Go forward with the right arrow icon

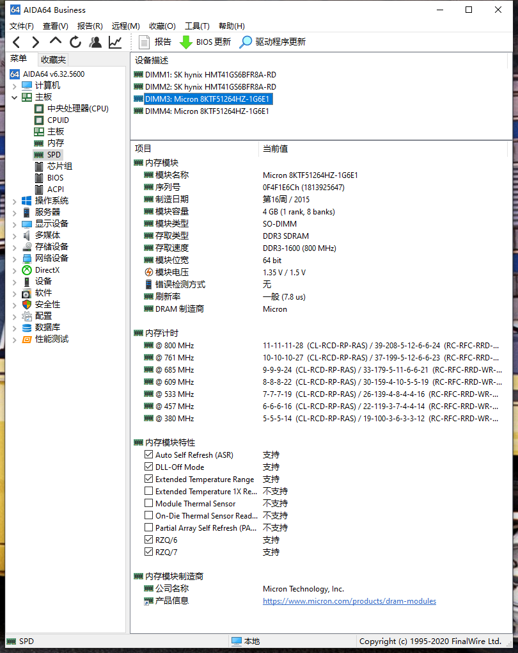tap(35, 42)
